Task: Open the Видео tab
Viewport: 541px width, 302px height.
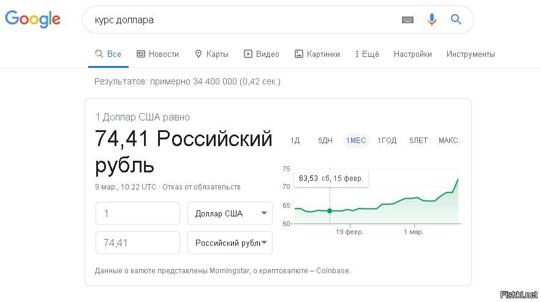Action: pyautogui.click(x=262, y=54)
